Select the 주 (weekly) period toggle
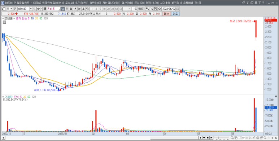The image size is (279, 141). (x=67, y=9)
